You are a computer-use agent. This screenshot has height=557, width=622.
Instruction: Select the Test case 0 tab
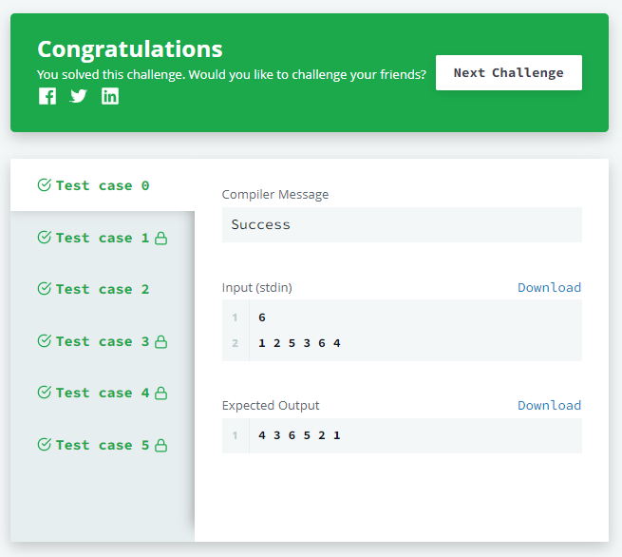pos(103,185)
